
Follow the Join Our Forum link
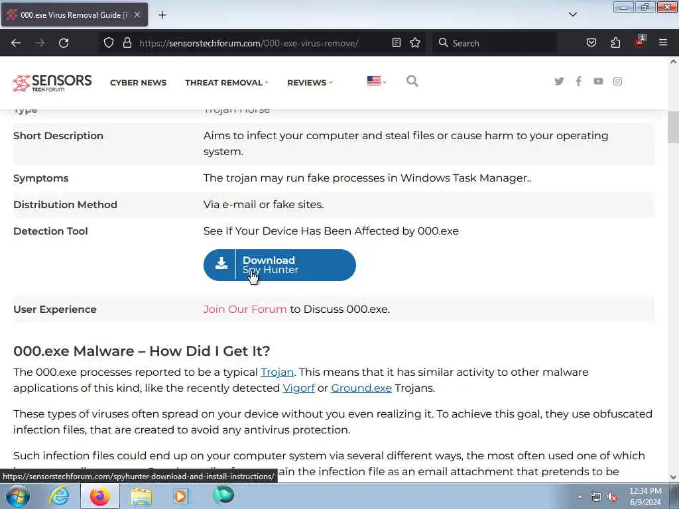pos(245,309)
